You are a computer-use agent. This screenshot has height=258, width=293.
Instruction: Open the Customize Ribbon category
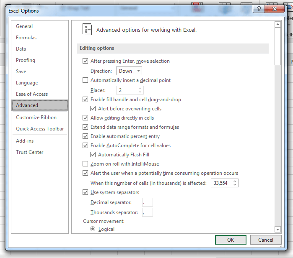[40, 118]
